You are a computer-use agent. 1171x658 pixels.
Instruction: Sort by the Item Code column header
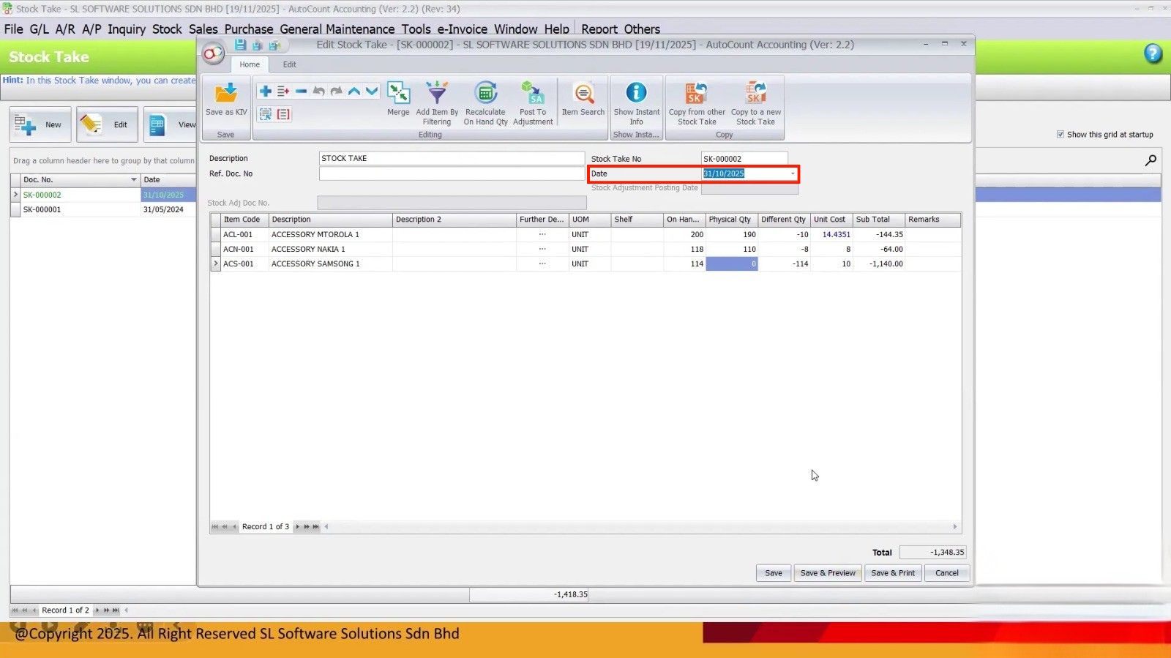pyautogui.click(x=244, y=220)
